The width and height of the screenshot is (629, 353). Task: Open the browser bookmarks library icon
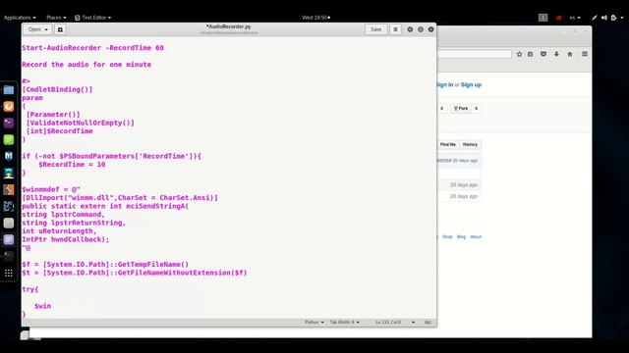click(x=531, y=54)
